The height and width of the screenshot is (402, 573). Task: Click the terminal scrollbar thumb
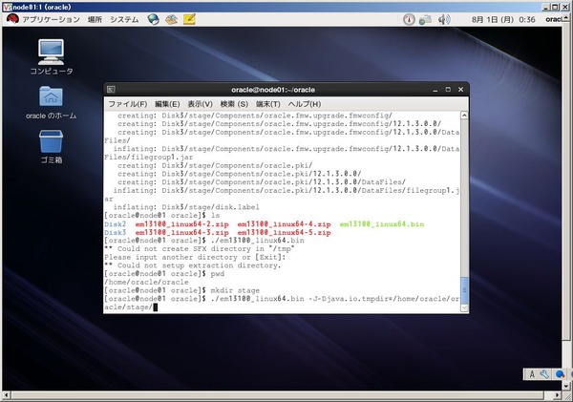click(x=464, y=290)
